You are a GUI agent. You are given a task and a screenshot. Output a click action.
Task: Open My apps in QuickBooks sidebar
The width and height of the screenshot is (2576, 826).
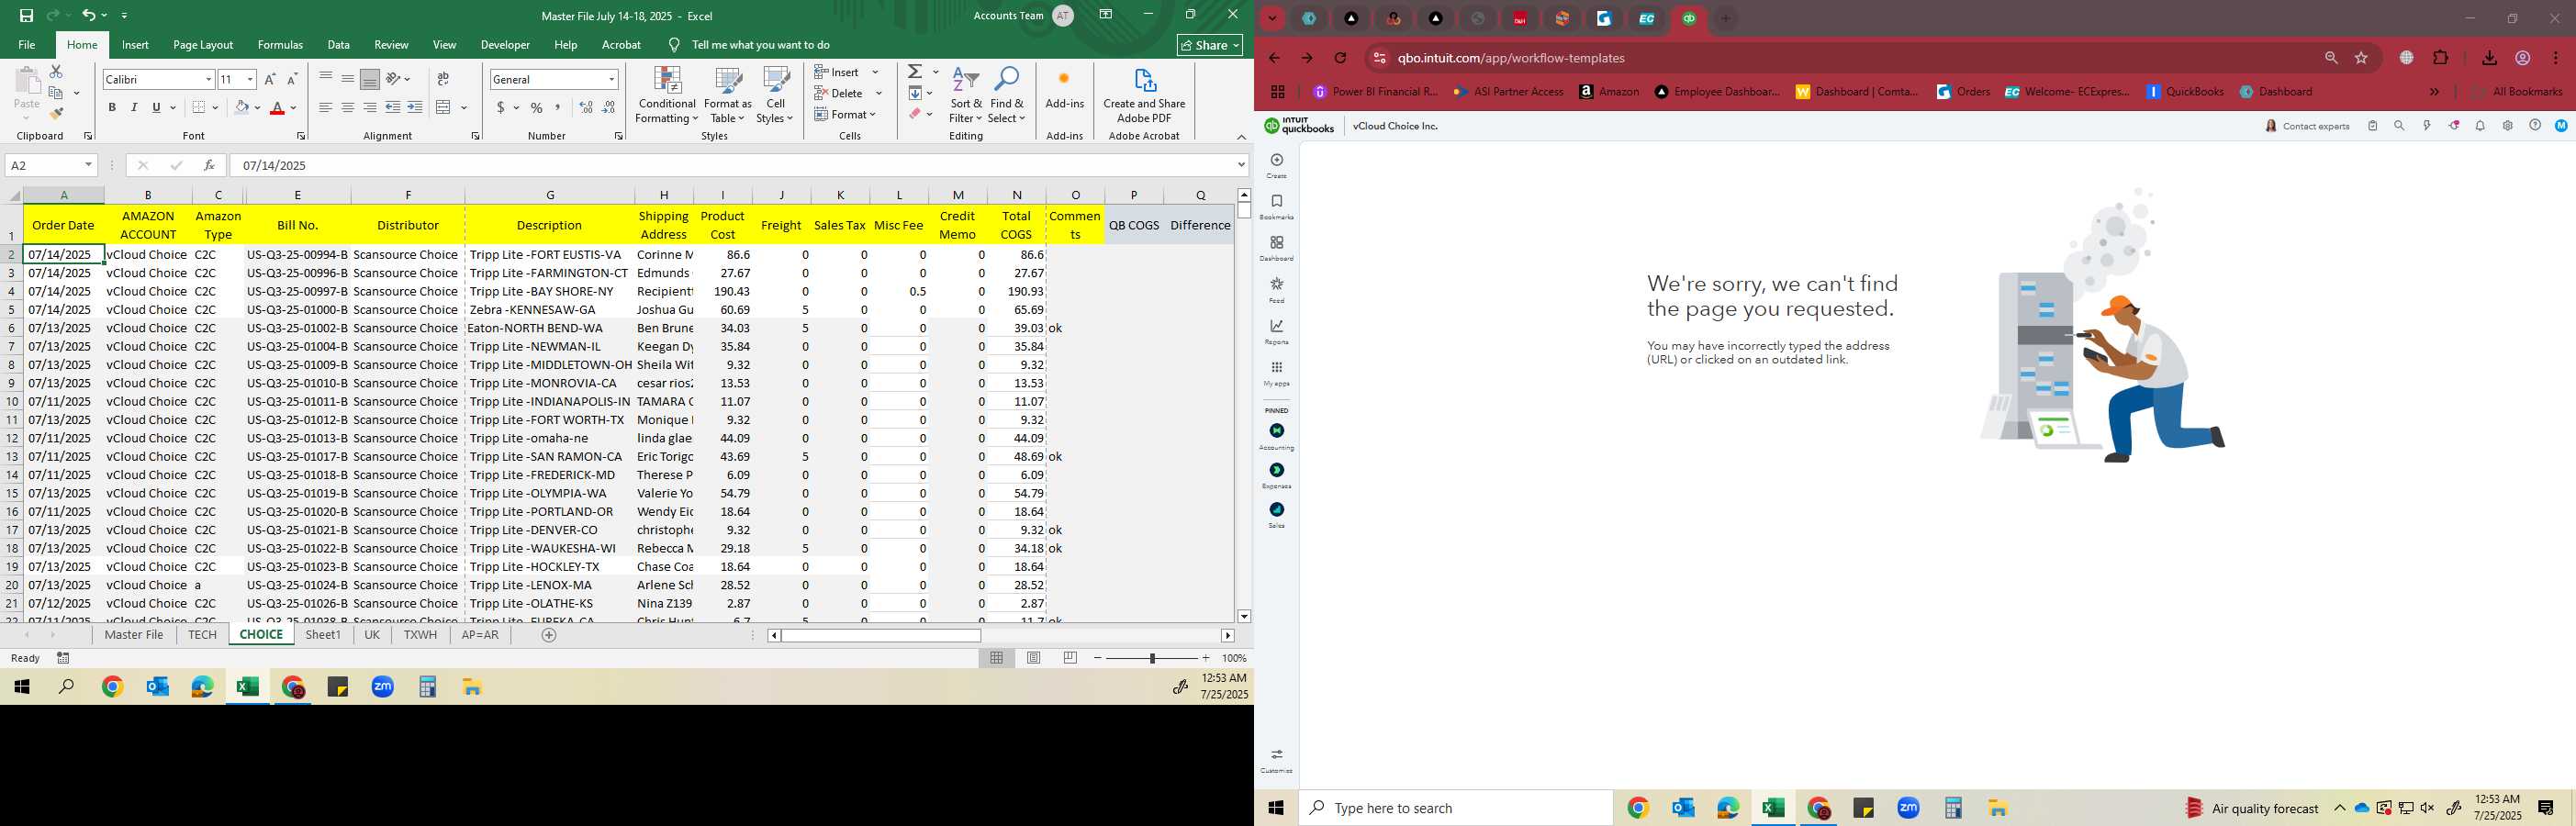click(1277, 373)
